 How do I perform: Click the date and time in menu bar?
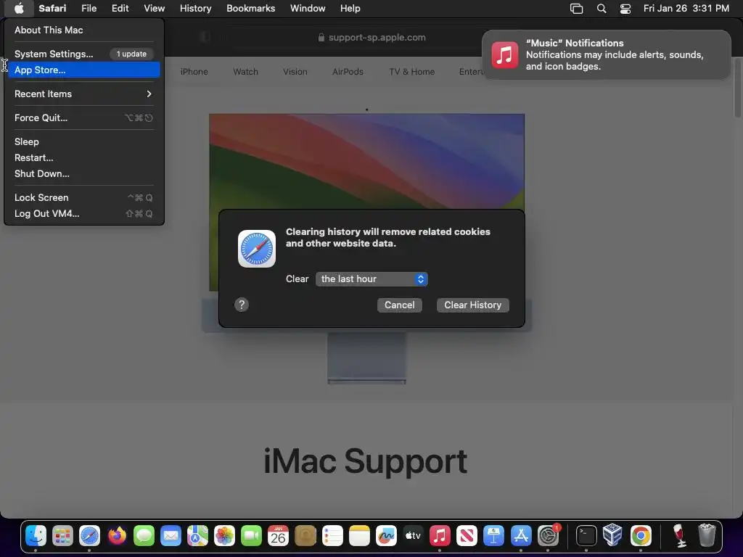click(x=686, y=9)
